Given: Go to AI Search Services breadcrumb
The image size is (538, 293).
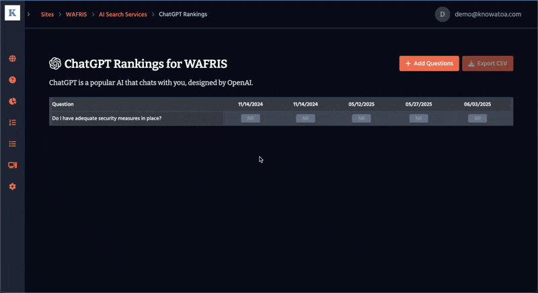Looking at the screenshot, I should tap(123, 14).
